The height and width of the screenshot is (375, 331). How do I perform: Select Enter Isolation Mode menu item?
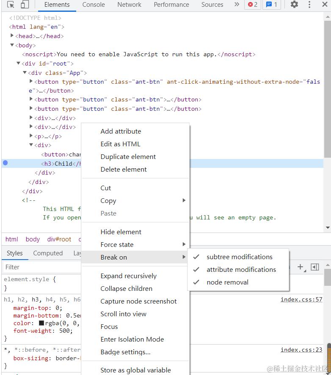[135, 339]
